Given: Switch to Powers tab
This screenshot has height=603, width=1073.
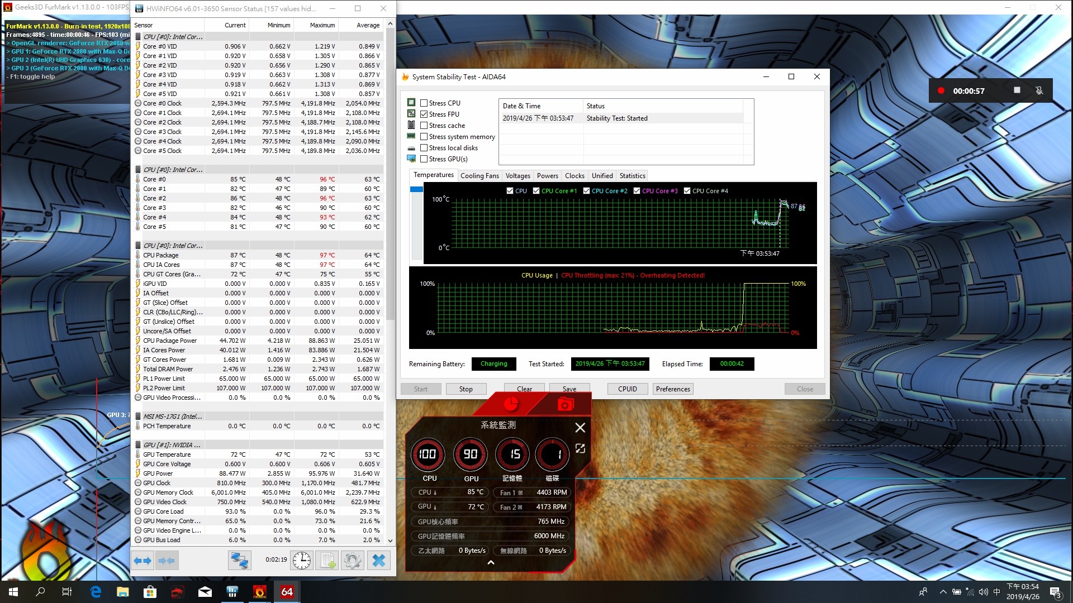Looking at the screenshot, I should click(x=548, y=176).
